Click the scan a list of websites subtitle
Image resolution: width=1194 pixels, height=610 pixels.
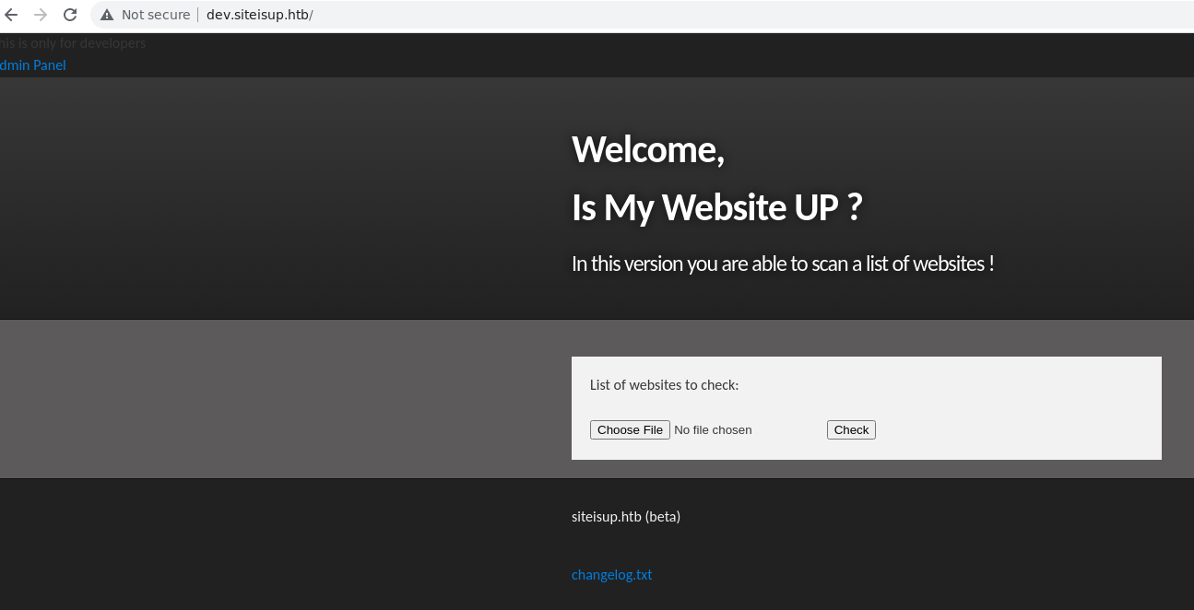[782, 264]
